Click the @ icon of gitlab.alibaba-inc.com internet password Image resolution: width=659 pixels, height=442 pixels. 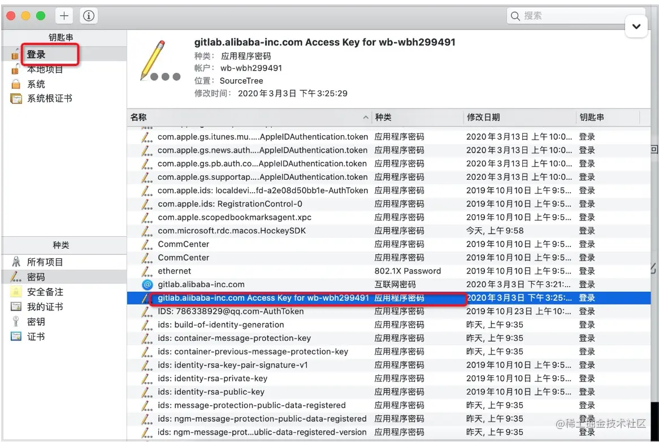[147, 284]
